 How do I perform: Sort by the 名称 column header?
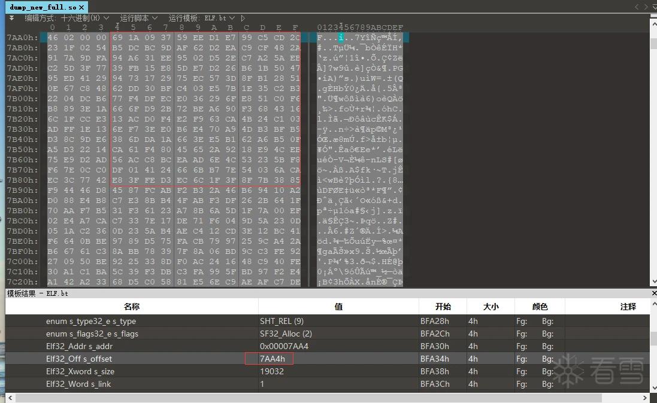[x=132, y=307]
